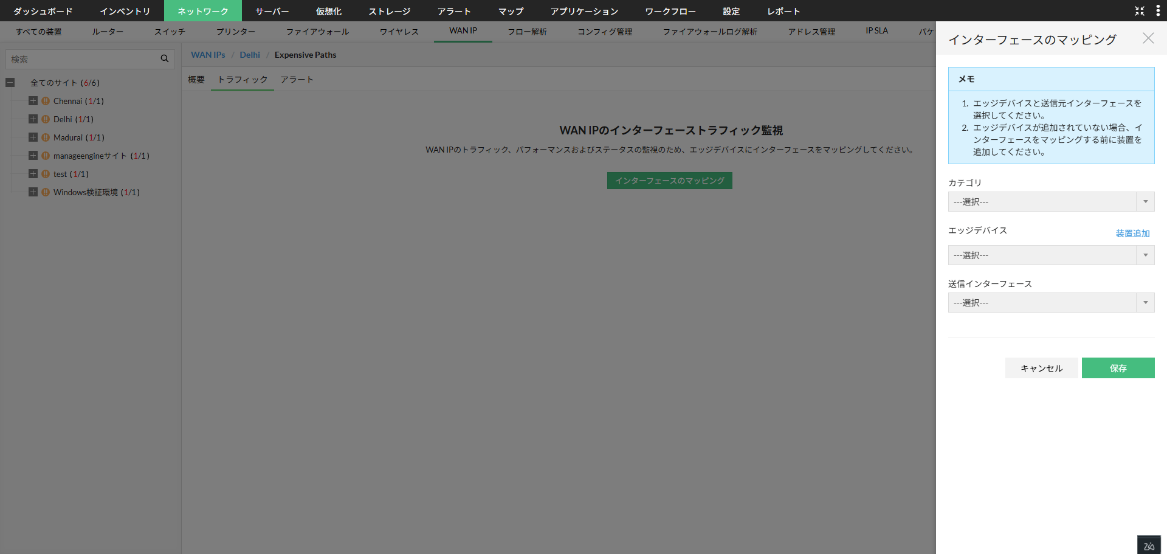Switch to アドレス管理 sub-tab
Screen dimensions: 1167x554
[812, 32]
